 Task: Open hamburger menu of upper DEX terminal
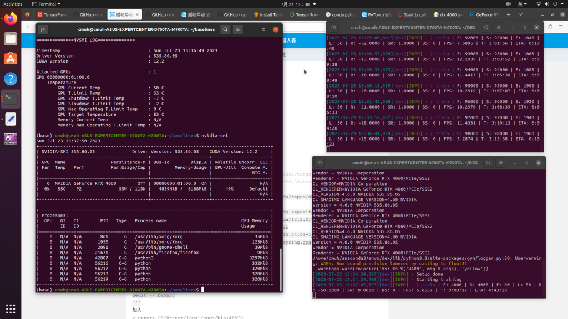pos(499,28)
